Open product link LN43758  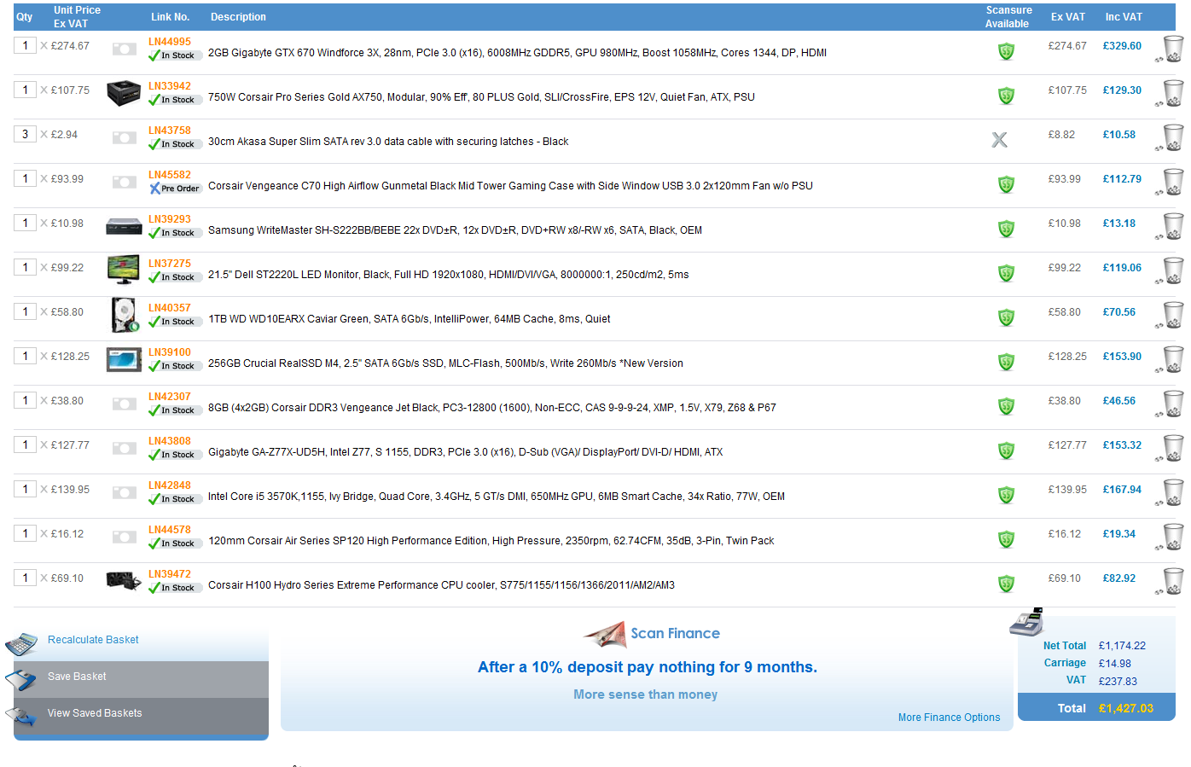(170, 131)
